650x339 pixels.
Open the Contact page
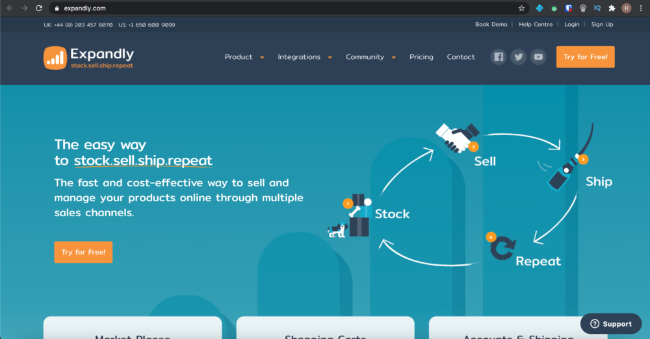(461, 56)
